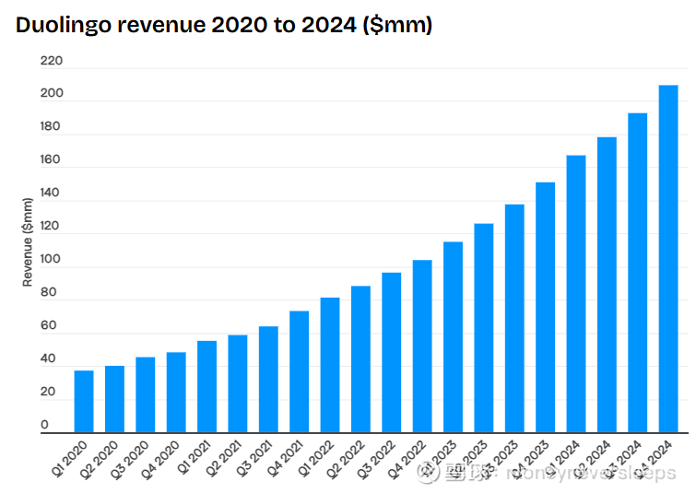The width and height of the screenshot is (696, 493).
Task: Select the Q2 2022 revenue bar
Action: (x=360, y=359)
